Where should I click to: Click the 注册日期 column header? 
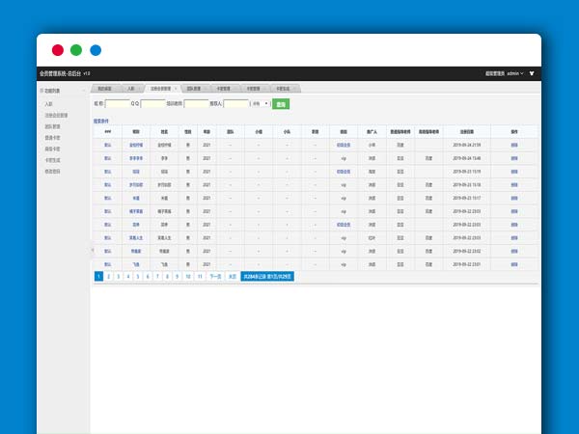pos(466,131)
